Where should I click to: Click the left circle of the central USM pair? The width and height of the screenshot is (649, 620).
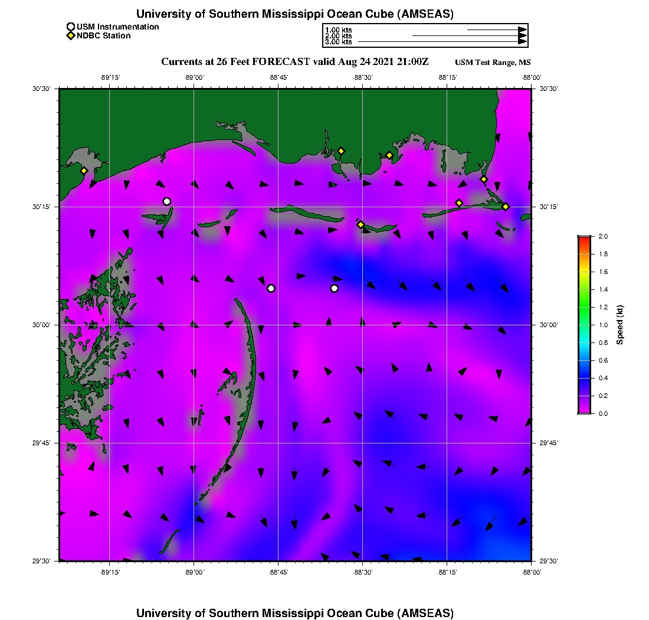pos(271,288)
